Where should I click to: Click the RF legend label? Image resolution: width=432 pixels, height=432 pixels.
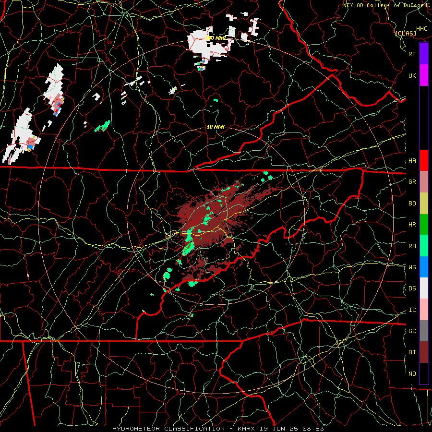pos(412,54)
